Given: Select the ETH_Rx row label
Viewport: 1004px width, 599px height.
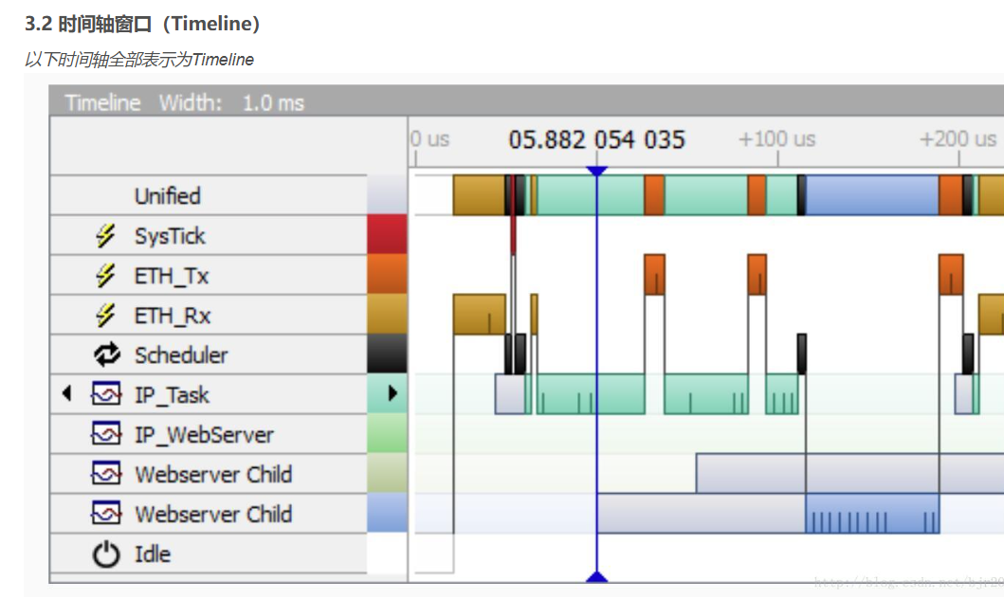Looking at the screenshot, I should (173, 316).
